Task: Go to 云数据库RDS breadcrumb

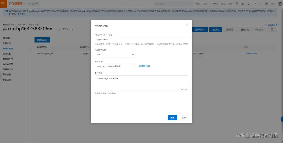Action: (8, 25)
